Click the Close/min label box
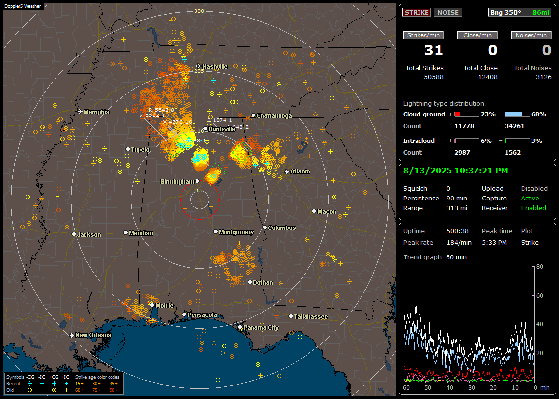 [x=477, y=35]
